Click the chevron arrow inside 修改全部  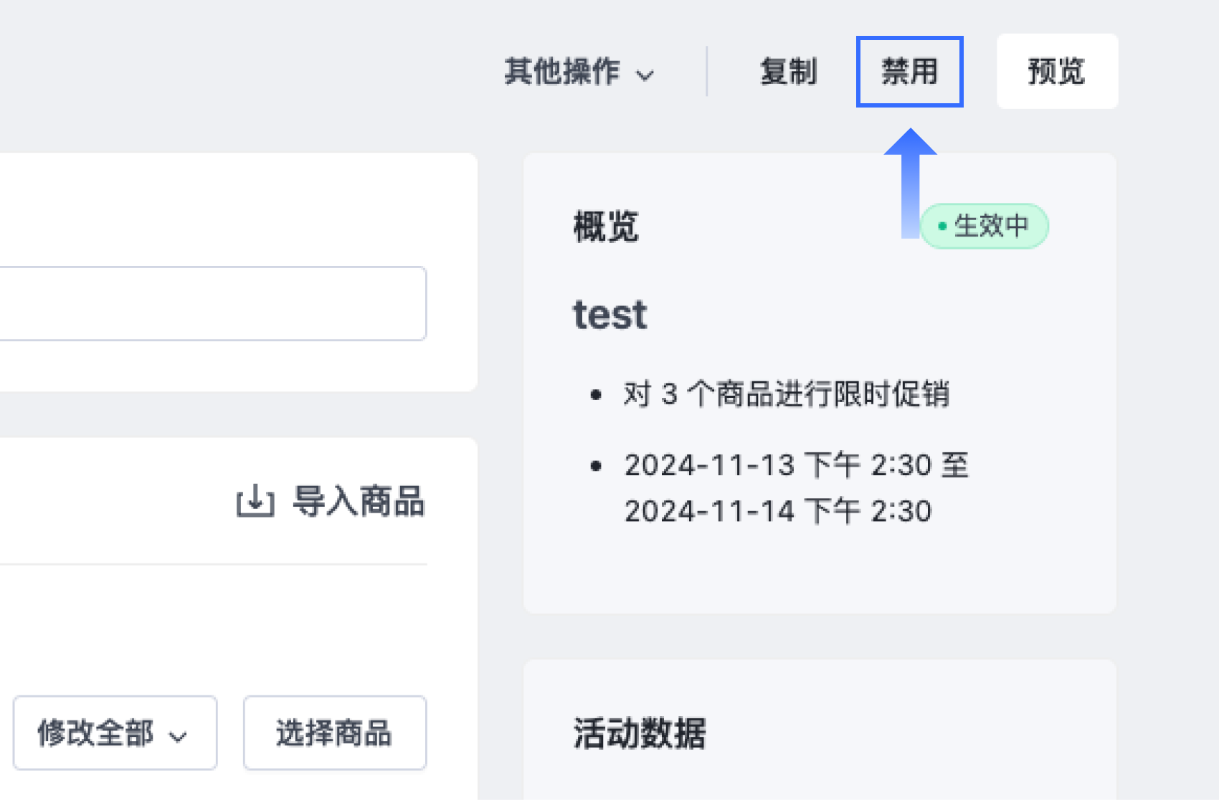click(x=178, y=736)
